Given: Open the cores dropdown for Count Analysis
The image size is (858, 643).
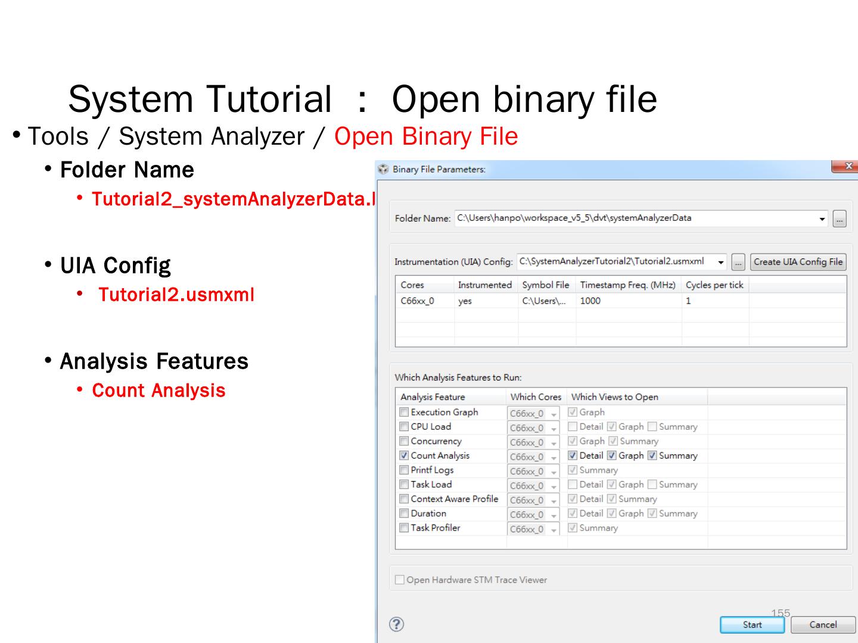Looking at the screenshot, I should pos(554,457).
